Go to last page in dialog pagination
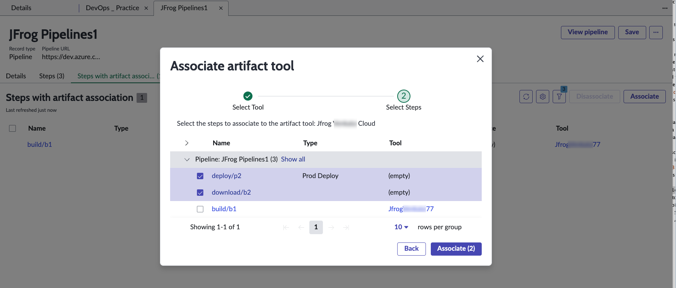The image size is (676, 288). click(x=346, y=227)
